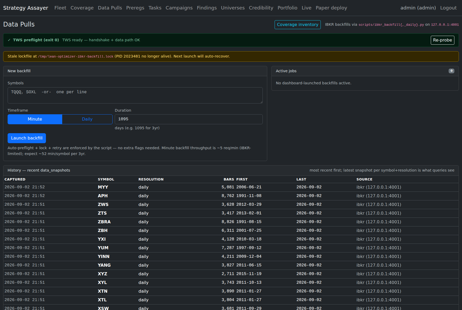Image resolution: width=462 pixels, height=310 pixels.
Task: Click the resolution cell in the ZBH row
Action: point(144,231)
